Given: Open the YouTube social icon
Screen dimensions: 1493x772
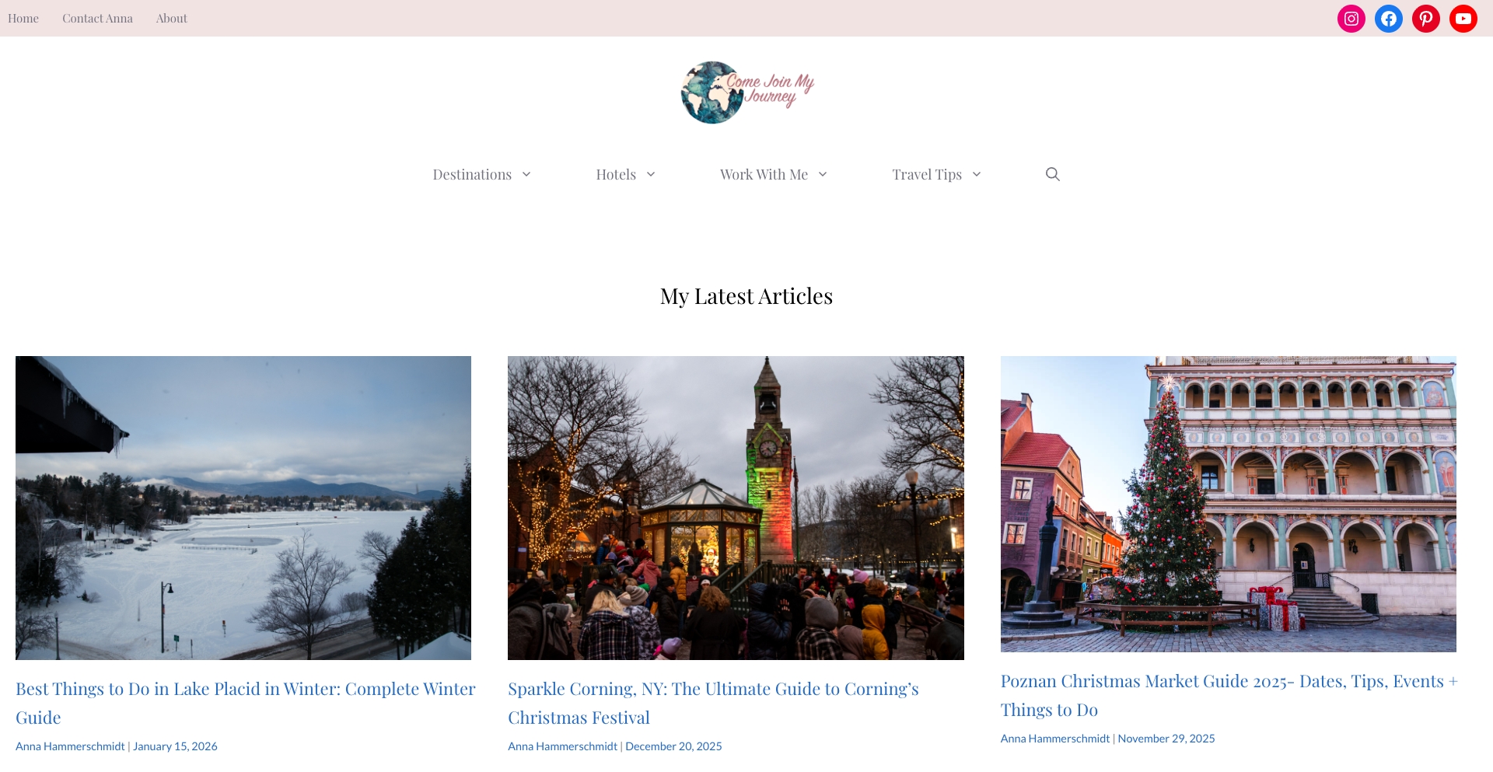Looking at the screenshot, I should [x=1463, y=18].
